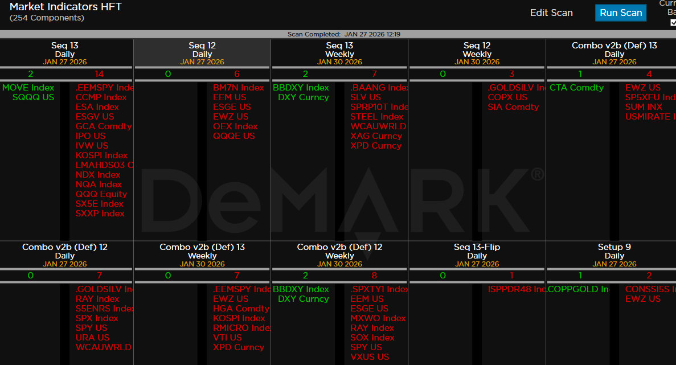Select CTA Comdty green ticker

576,88
